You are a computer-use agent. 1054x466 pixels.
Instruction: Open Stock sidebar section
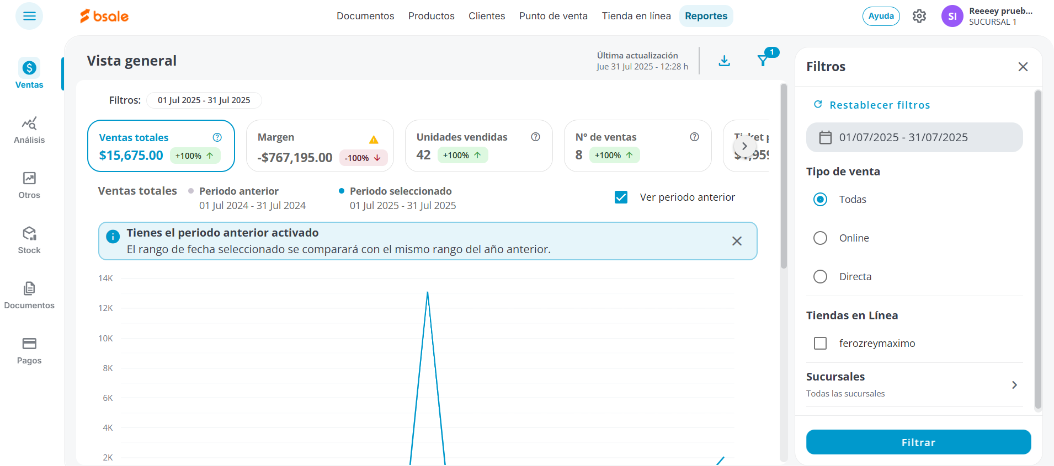pos(29,240)
